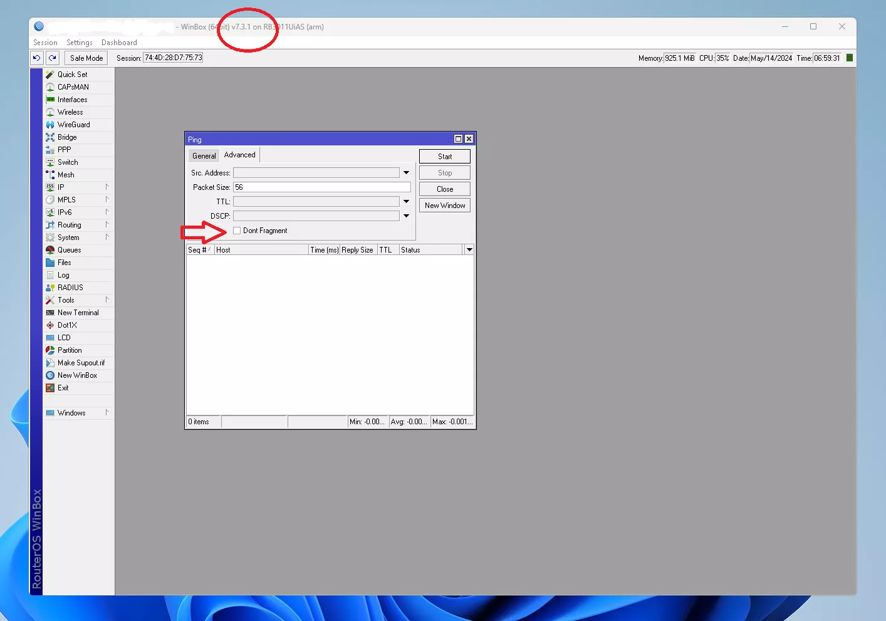Expand the DSCP field arrow
The width and height of the screenshot is (886, 621).
pos(407,216)
